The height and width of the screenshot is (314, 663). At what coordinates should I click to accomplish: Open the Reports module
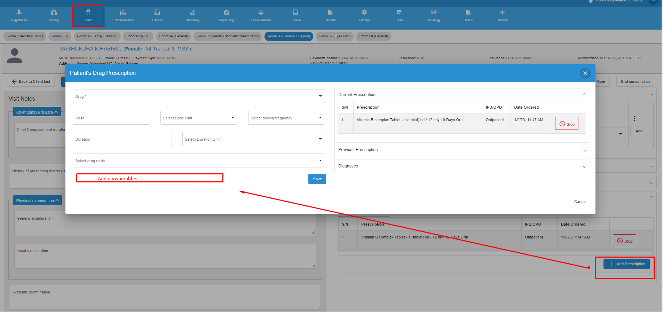pos(330,16)
